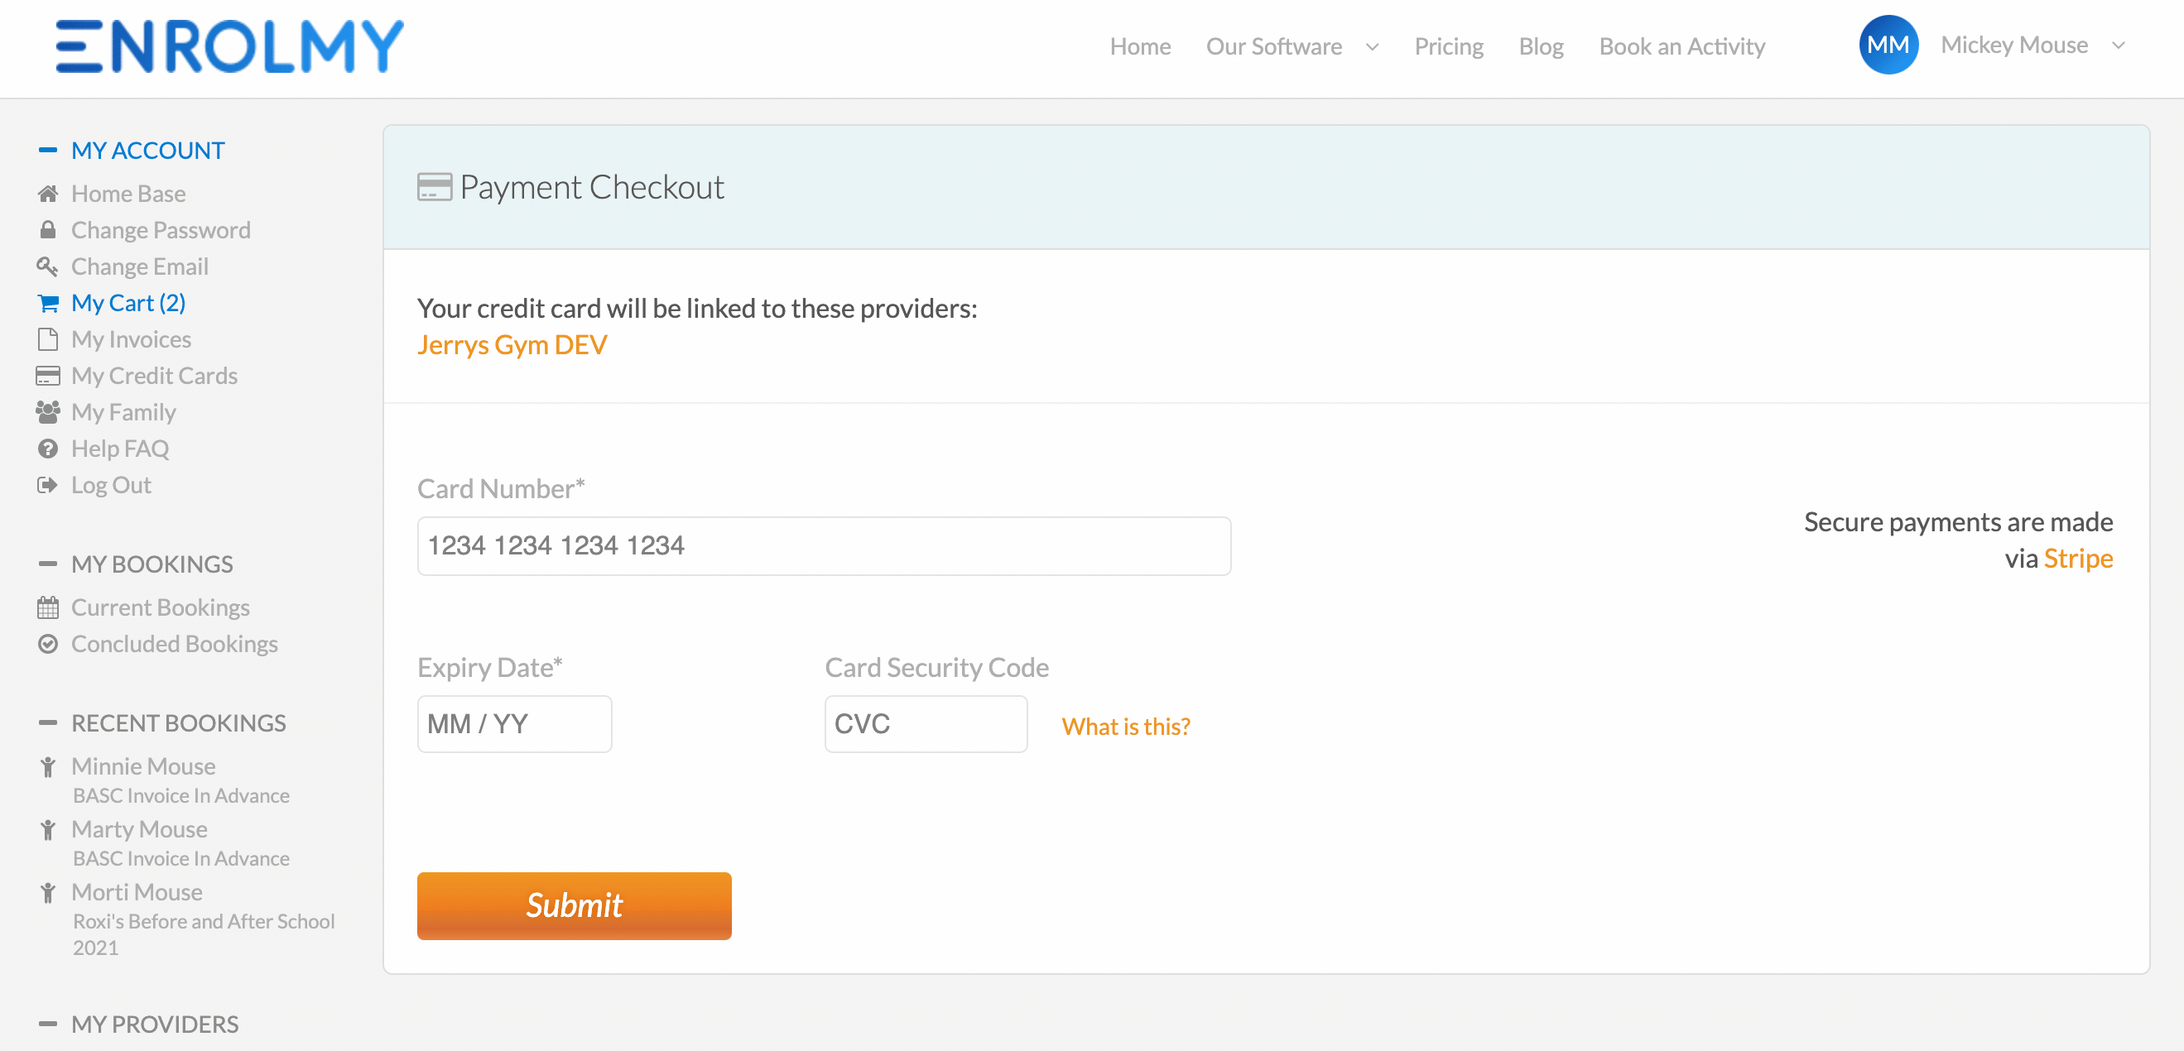2184x1051 pixels.
Task: Open Marty Mouse recent booking
Action: (139, 830)
